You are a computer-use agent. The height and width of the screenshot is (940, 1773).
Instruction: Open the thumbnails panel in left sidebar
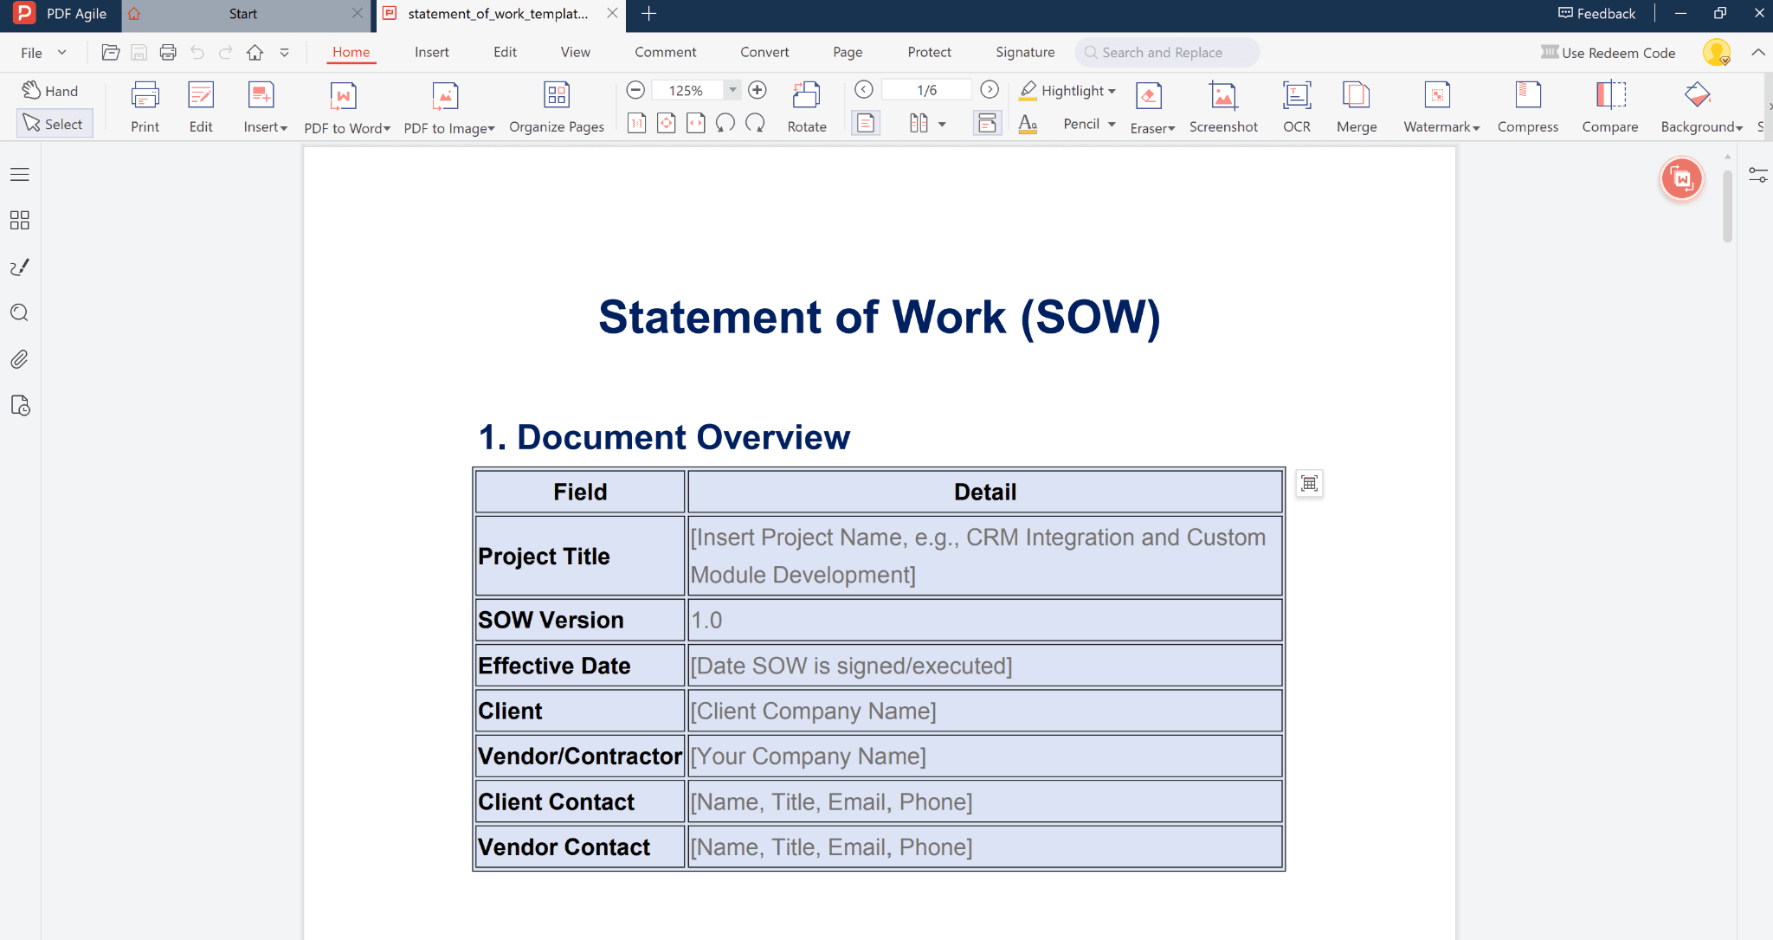pos(19,220)
